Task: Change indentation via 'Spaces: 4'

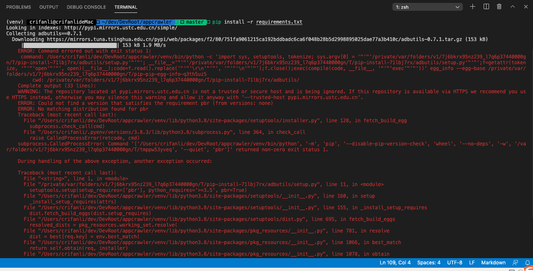Action: 429,262
